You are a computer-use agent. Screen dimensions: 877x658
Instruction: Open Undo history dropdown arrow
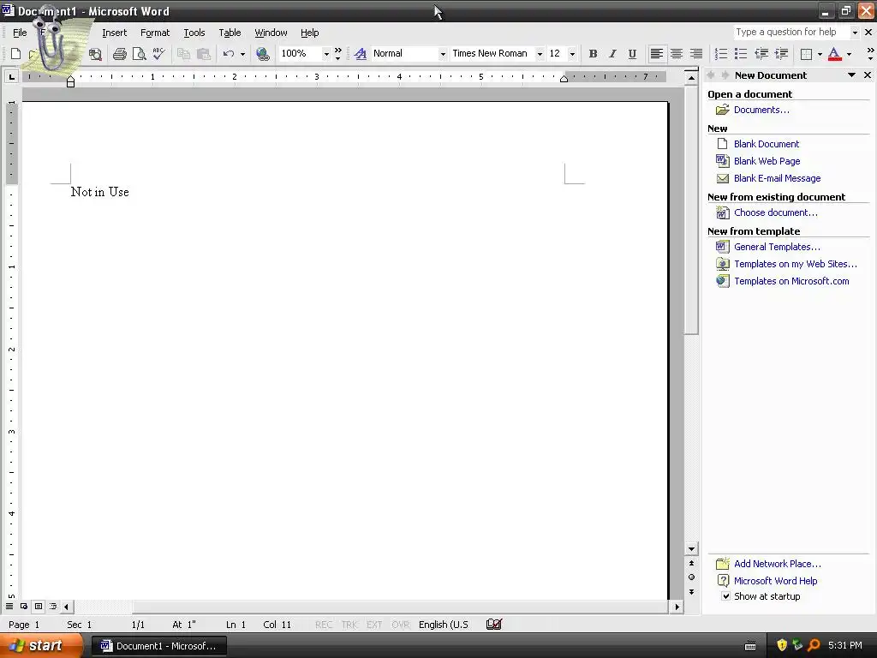(242, 54)
